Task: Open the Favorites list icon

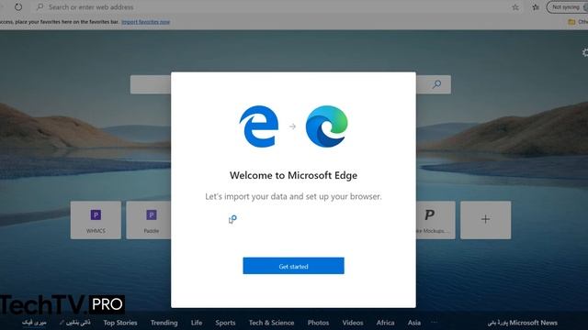Action: point(536,7)
